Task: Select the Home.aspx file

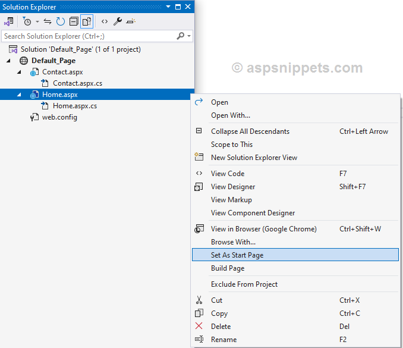Action: coord(60,95)
